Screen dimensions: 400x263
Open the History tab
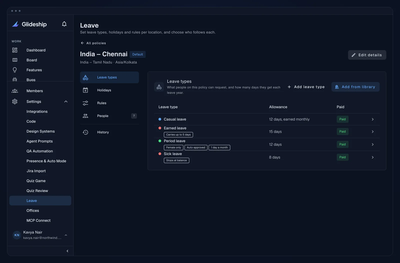pyautogui.click(x=109, y=132)
